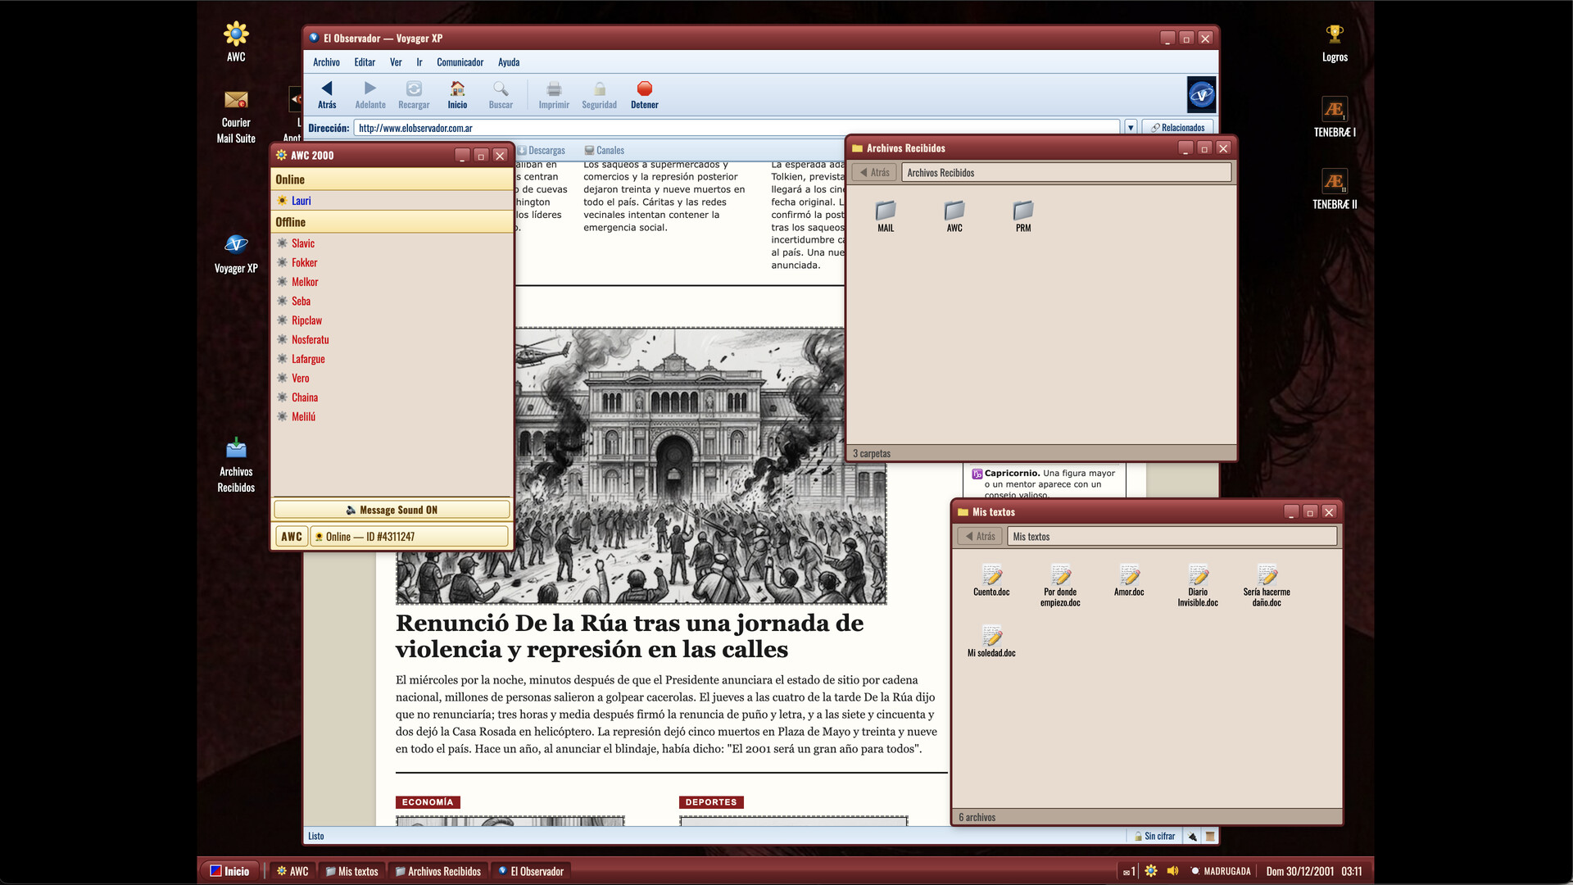Open the PRM folder in Archivos Recibidos
1573x885 pixels.
pos(1023,216)
